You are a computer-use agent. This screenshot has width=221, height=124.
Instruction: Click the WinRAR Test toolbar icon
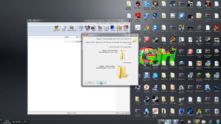(x=113, y=28)
